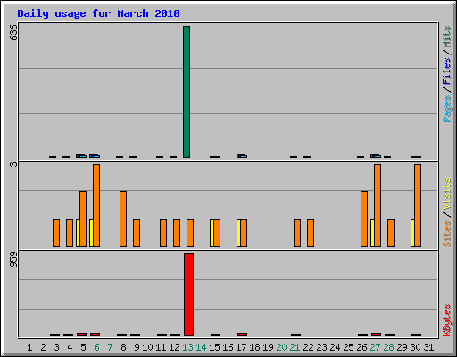457x357 pixels.
Task: Click the "Daily usage for March 2010" title
Action: (98, 14)
